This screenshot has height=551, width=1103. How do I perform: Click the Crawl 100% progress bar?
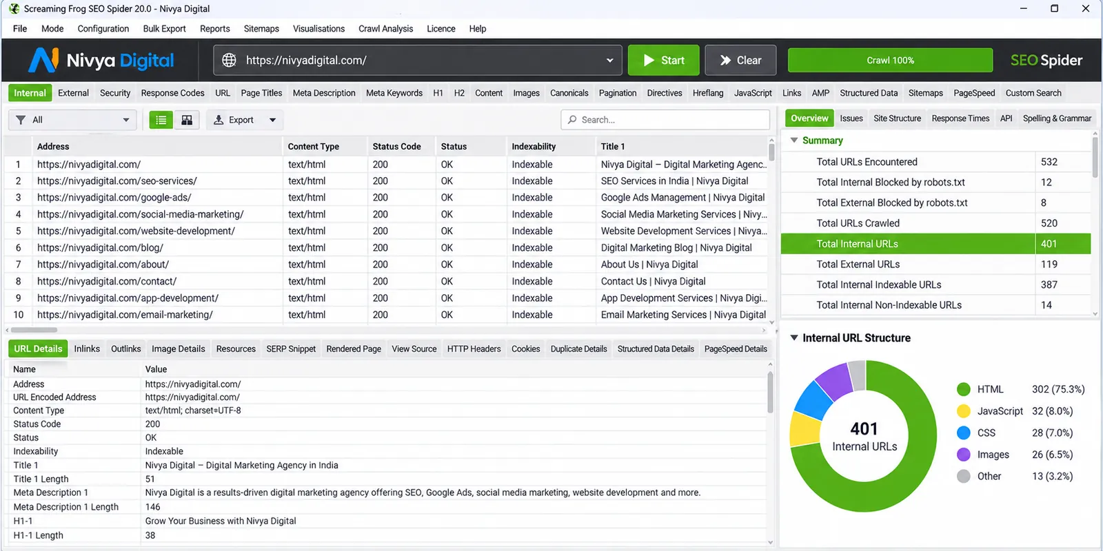890,61
